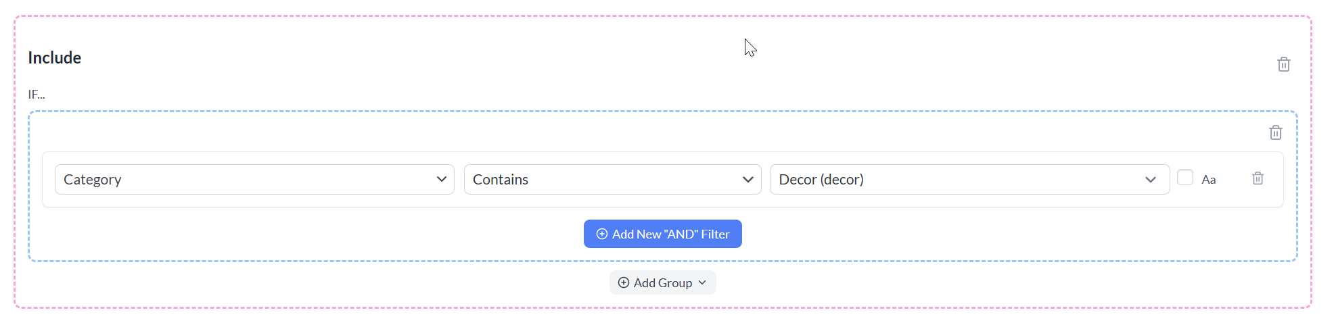Remove the Category Contains Decor filter row
This screenshot has height=325, width=1334.
click(1258, 178)
